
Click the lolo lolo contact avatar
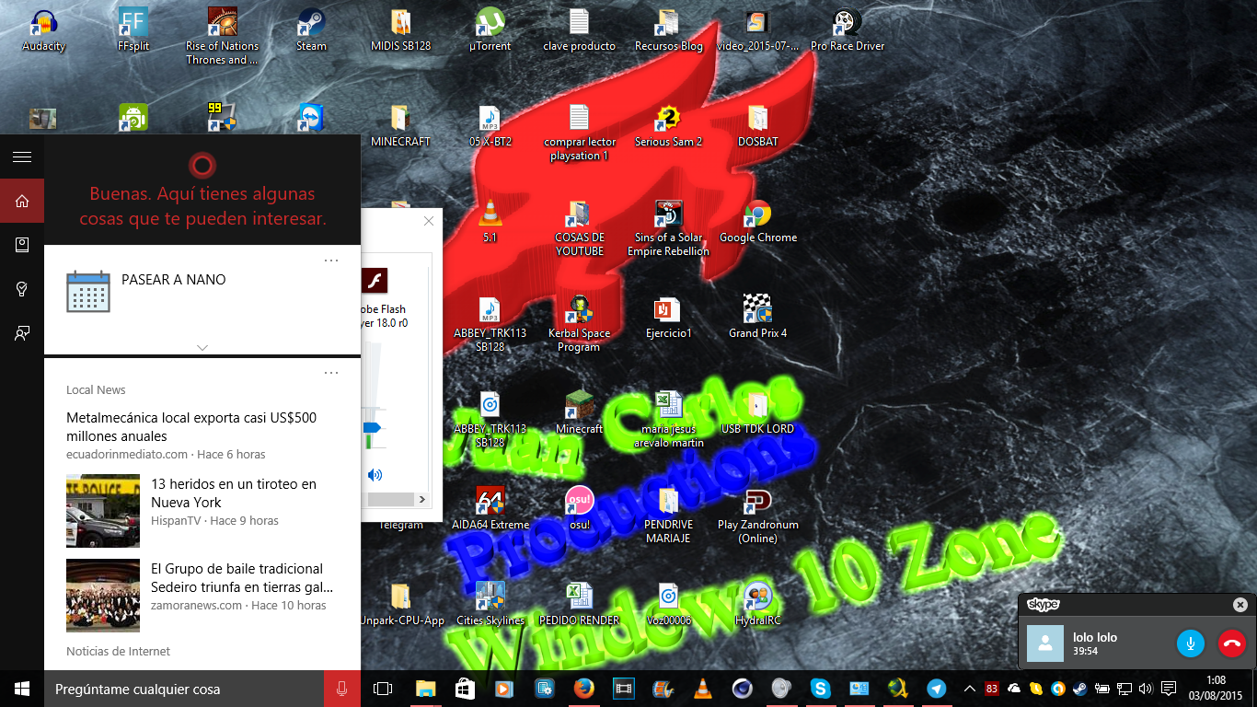pos(1045,643)
